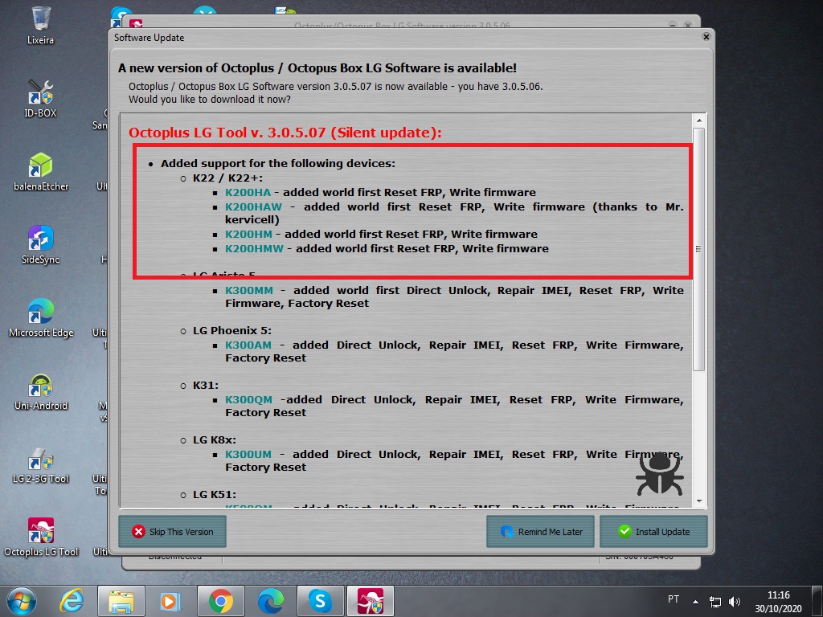This screenshot has width=823, height=617.
Task: Open the Uni-Android desktop shortcut
Action: [x=41, y=391]
